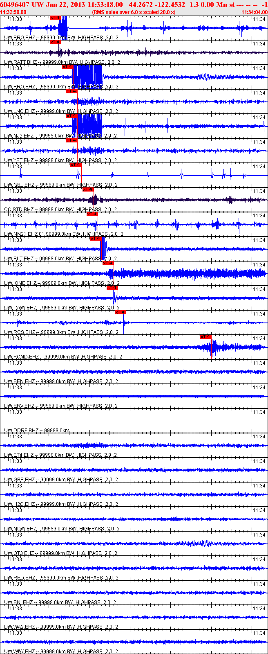
Task: Select the red pick flag on UW.PRO trace
Action: (x=67, y=67)
